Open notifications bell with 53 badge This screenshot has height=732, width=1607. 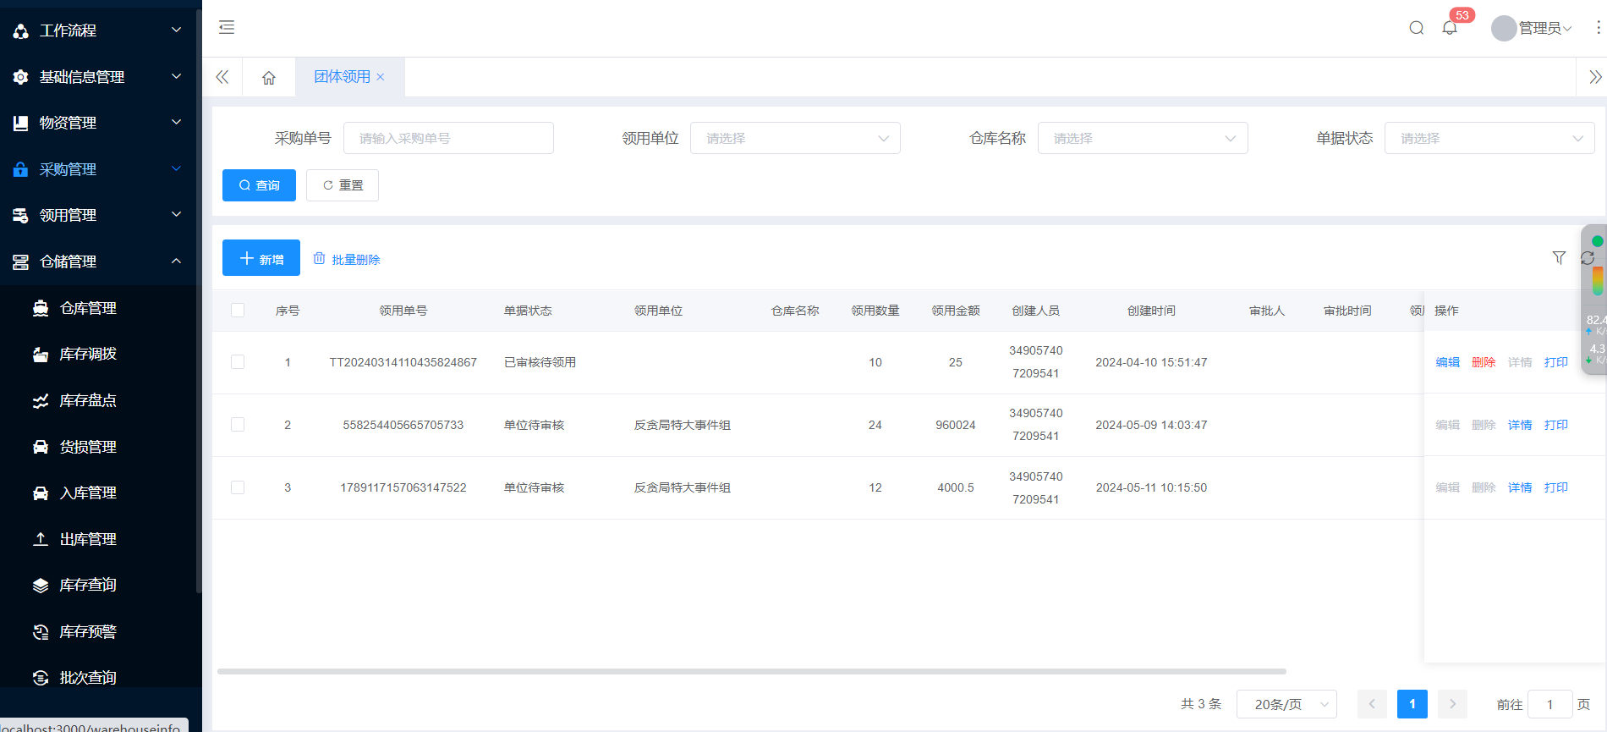point(1450,28)
